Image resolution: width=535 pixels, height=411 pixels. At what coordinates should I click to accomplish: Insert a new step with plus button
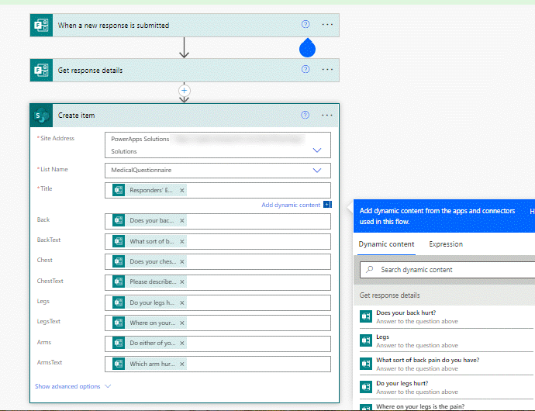(185, 91)
